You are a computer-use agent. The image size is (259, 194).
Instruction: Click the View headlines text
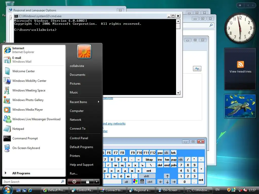coord(240,71)
